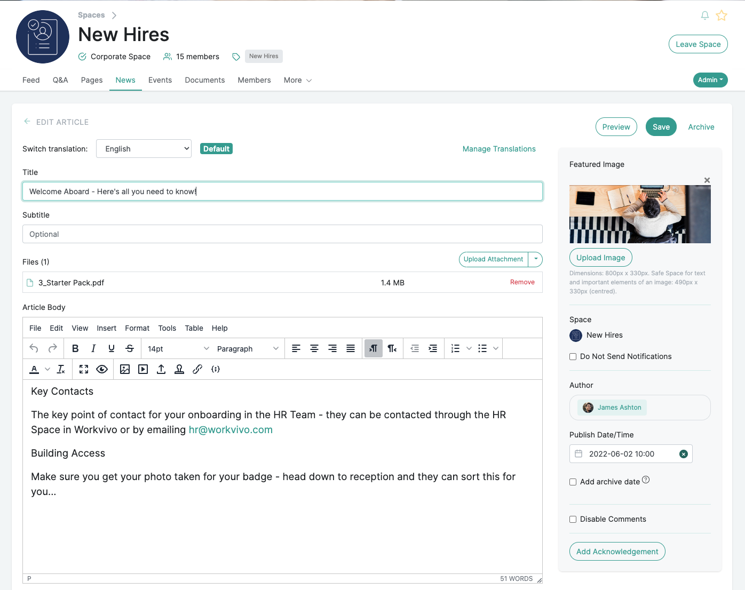Tick the Disable Comments checkbox

pos(573,519)
